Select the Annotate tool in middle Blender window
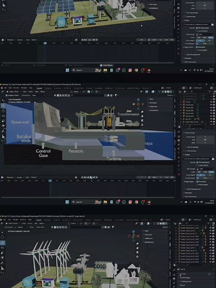The width and height of the screenshot is (216, 288). coord(3,131)
